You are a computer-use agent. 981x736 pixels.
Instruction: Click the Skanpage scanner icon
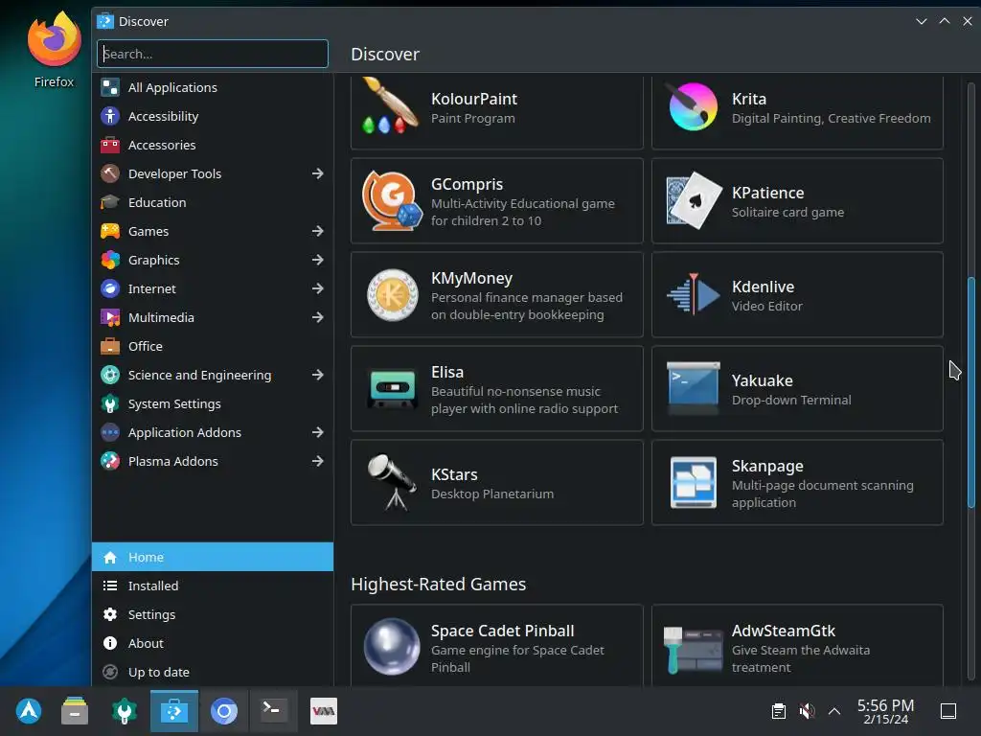(693, 482)
